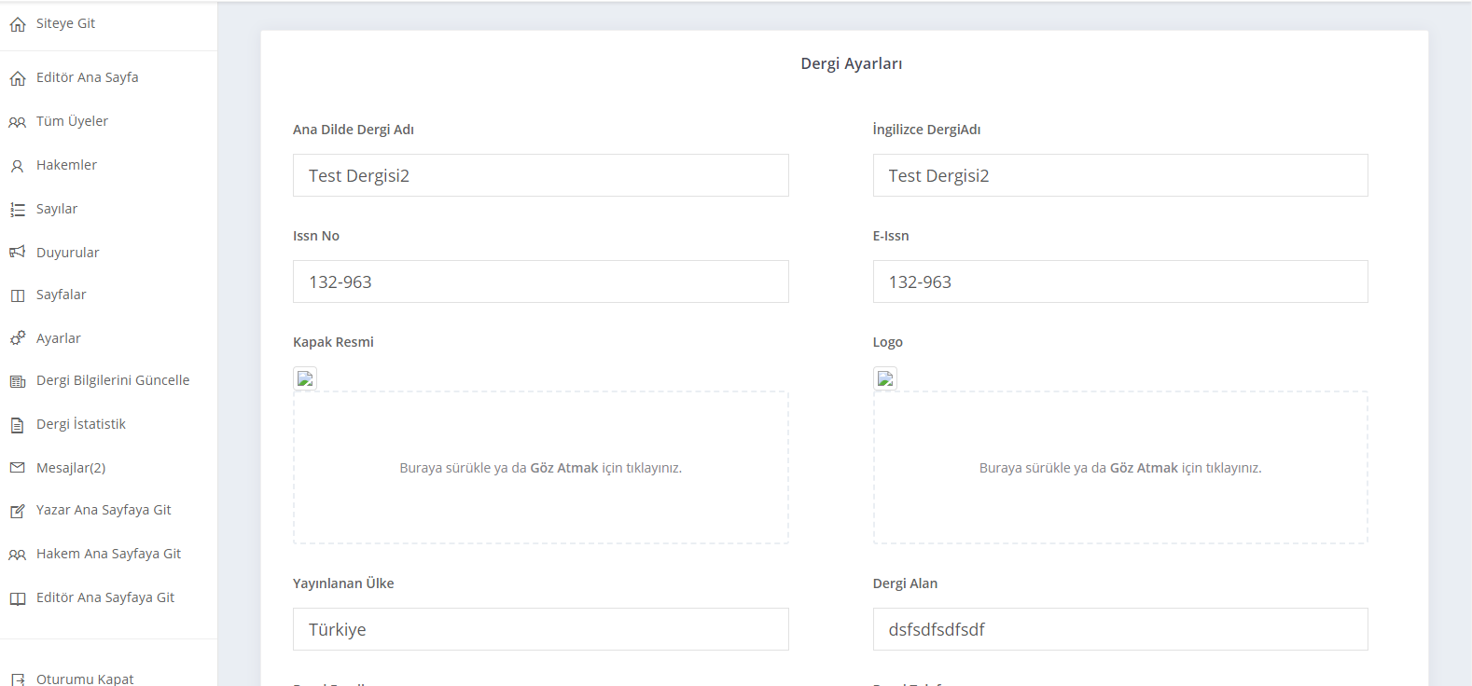Select the Yayınlanan Ülke field
The width and height of the screenshot is (1472, 686).
point(540,629)
